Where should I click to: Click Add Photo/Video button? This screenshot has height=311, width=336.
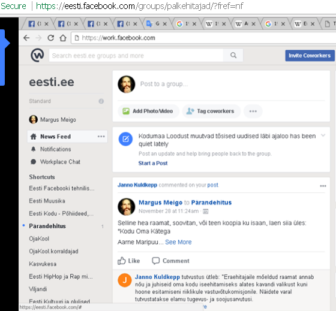[149, 111]
